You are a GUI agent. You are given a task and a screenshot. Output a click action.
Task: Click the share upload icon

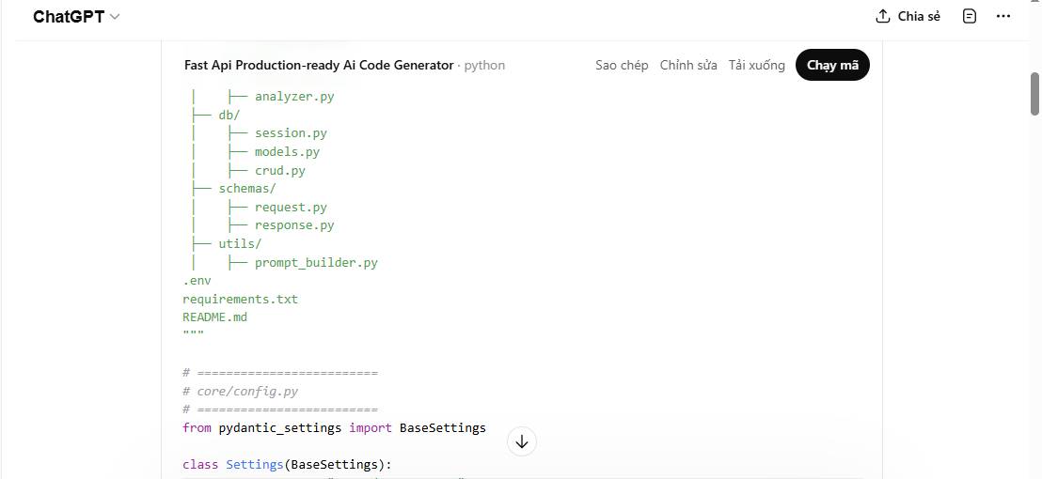(882, 17)
